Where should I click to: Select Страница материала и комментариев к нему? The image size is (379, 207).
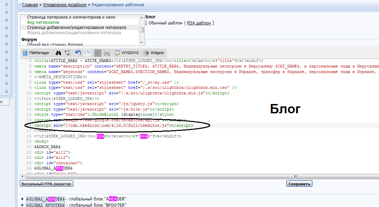tap(71, 17)
